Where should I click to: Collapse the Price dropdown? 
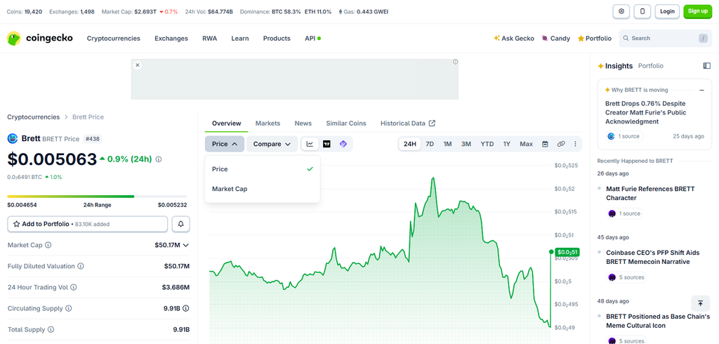(x=225, y=144)
